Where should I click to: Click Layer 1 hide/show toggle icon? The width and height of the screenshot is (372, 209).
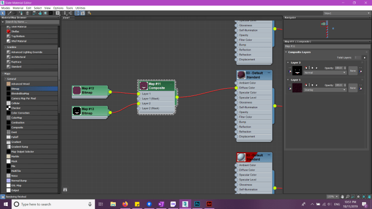point(289,87)
